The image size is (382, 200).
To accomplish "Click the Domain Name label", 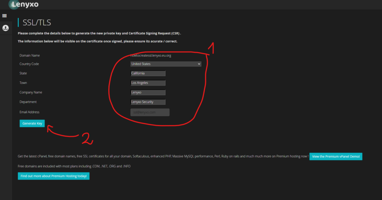I will coord(29,55).
